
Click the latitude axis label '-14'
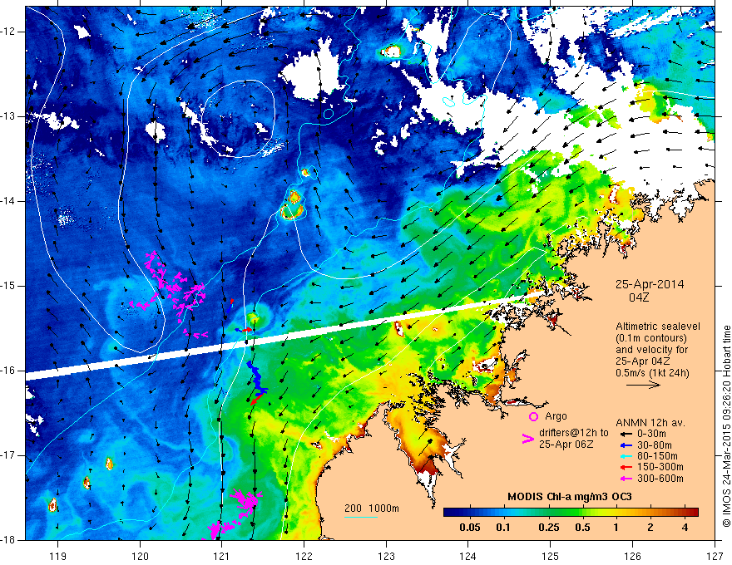coord(8,201)
